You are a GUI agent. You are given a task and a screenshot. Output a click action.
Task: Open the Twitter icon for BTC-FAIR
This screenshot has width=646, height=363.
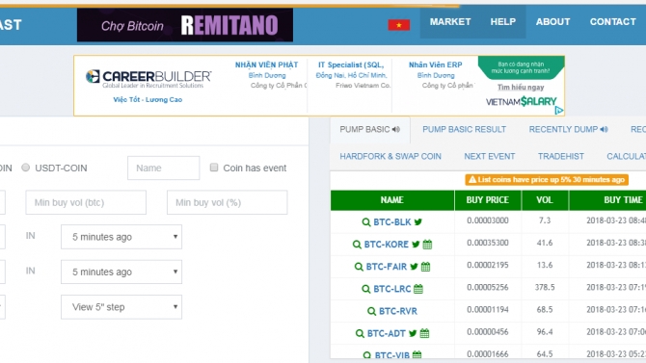point(414,267)
